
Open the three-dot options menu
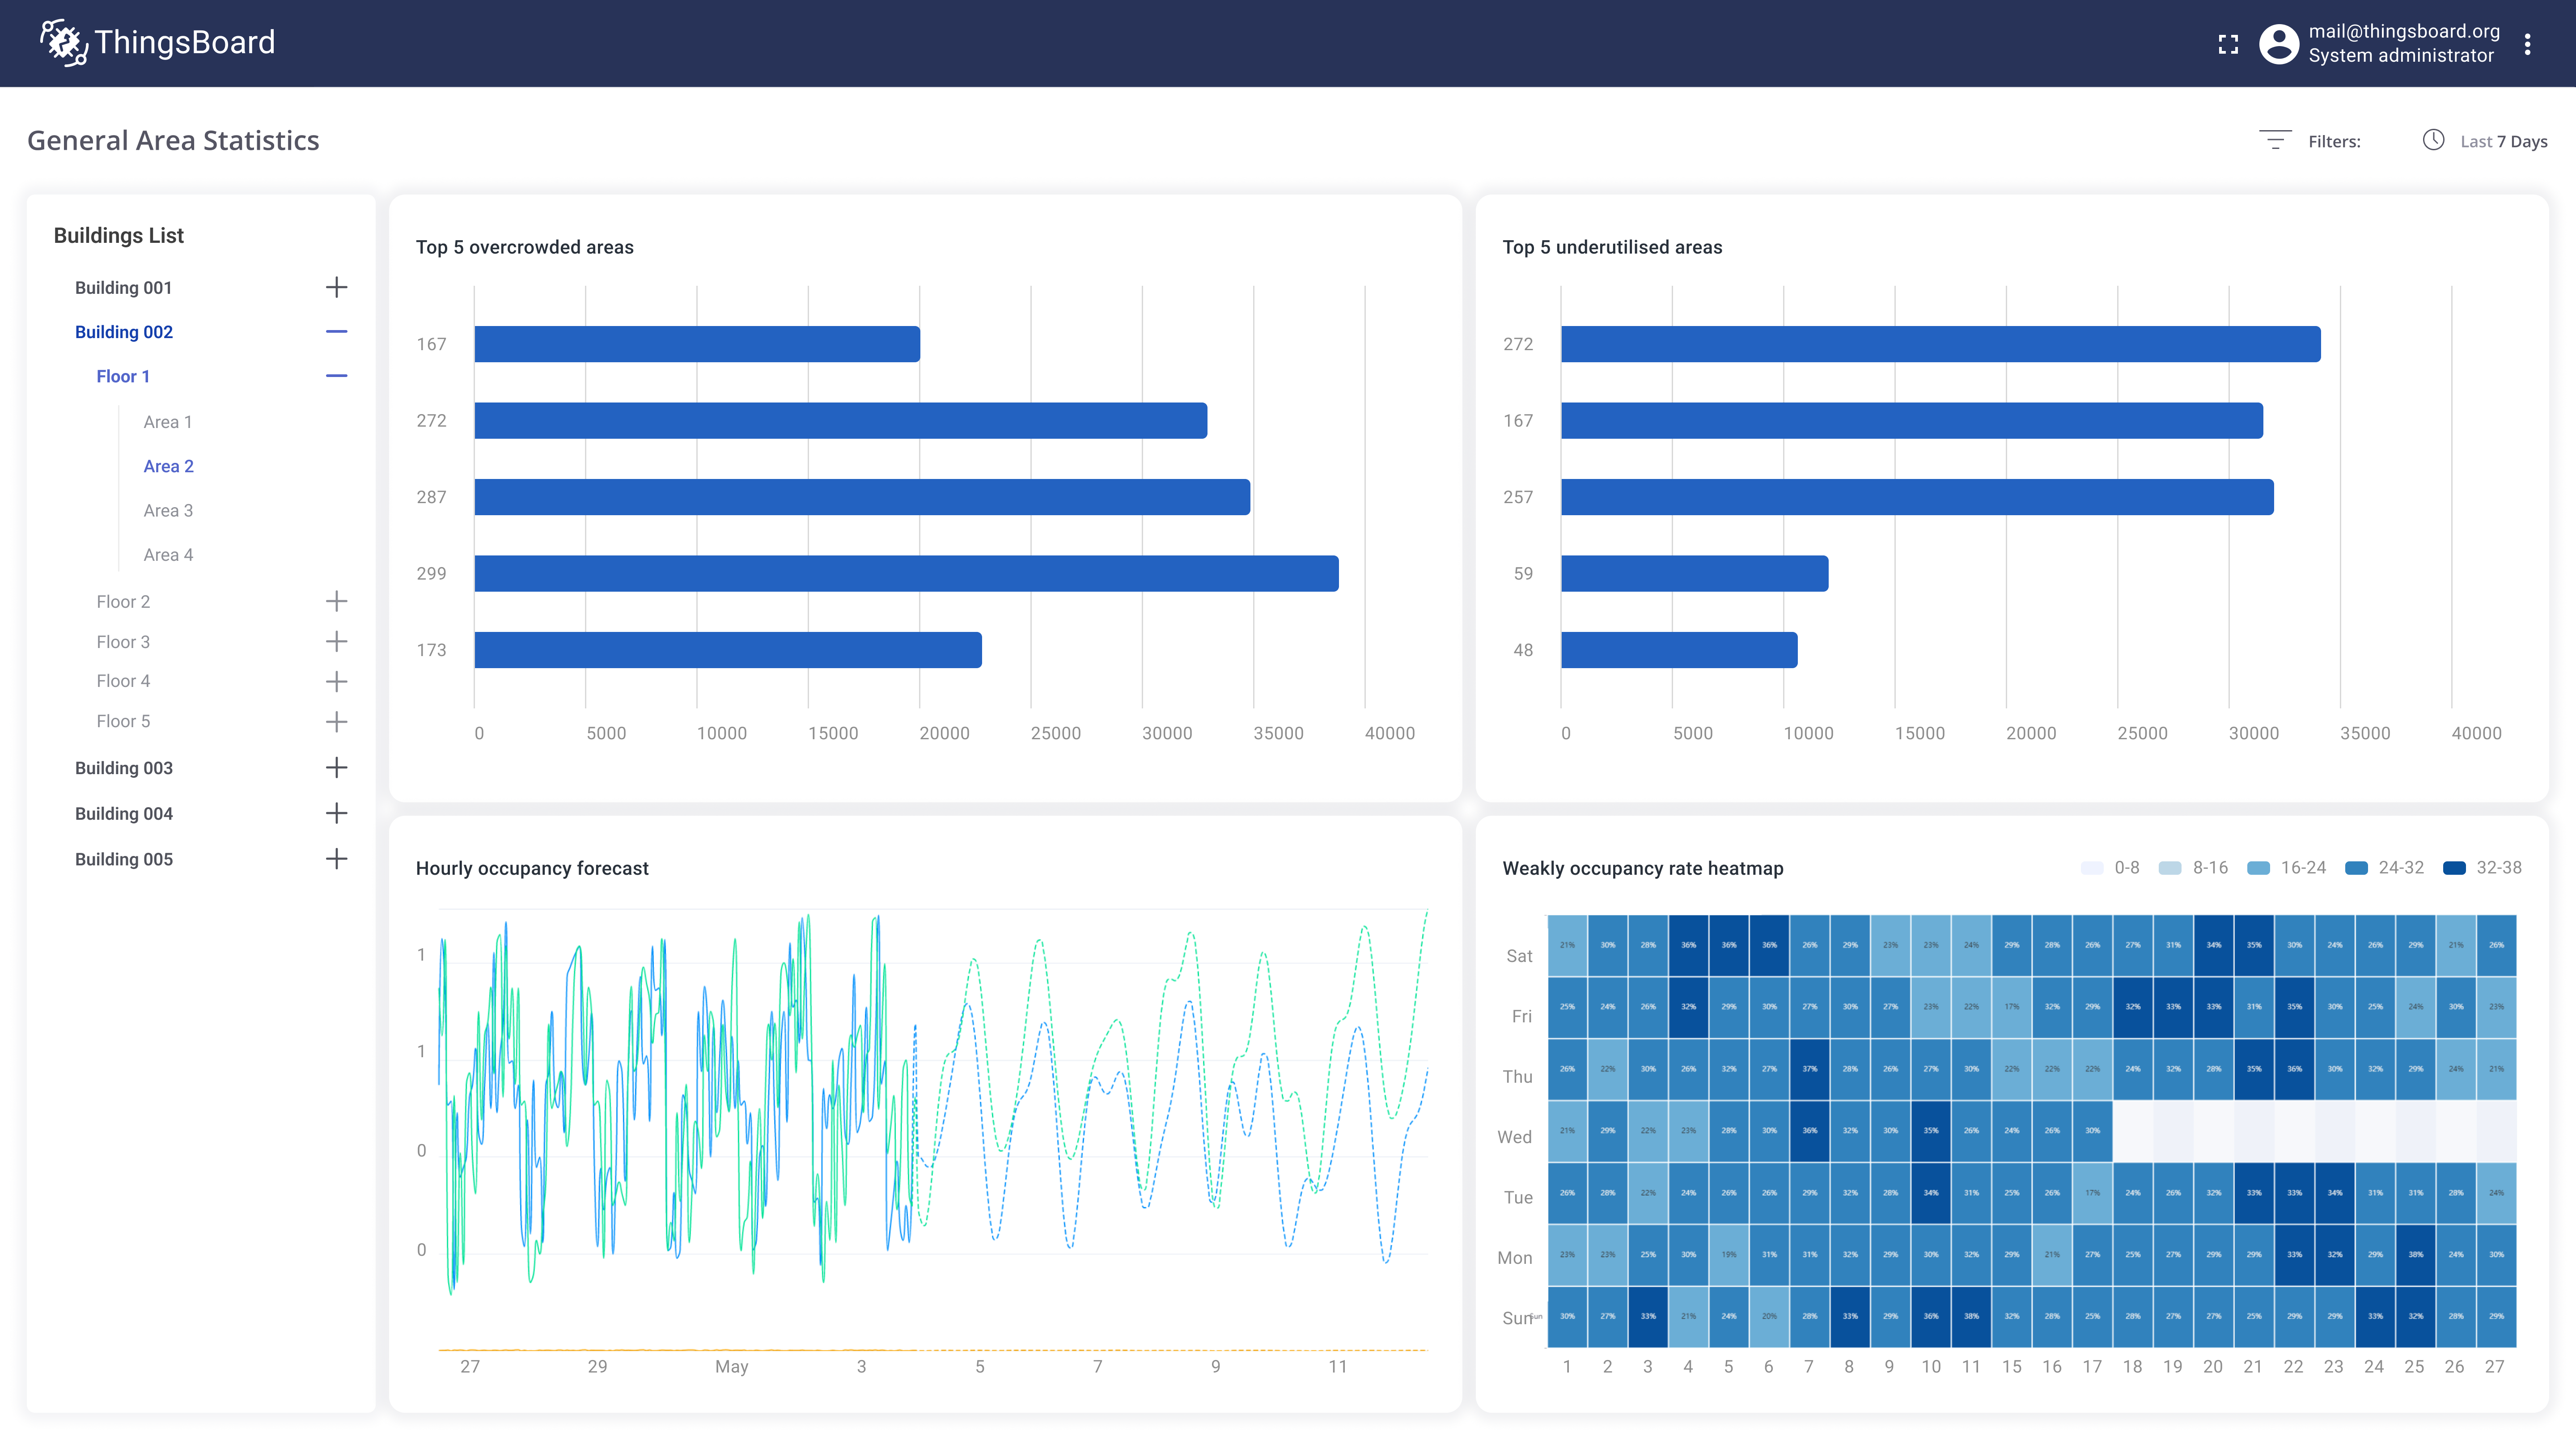[2528, 43]
